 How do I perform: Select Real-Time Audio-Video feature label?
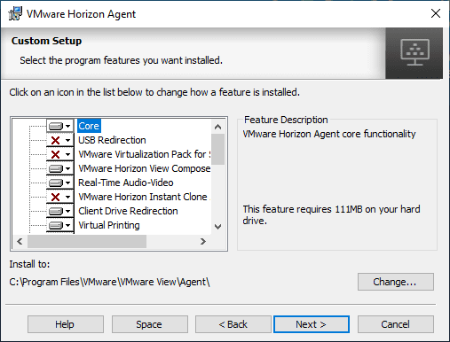pyautogui.click(x=126, y=183)
